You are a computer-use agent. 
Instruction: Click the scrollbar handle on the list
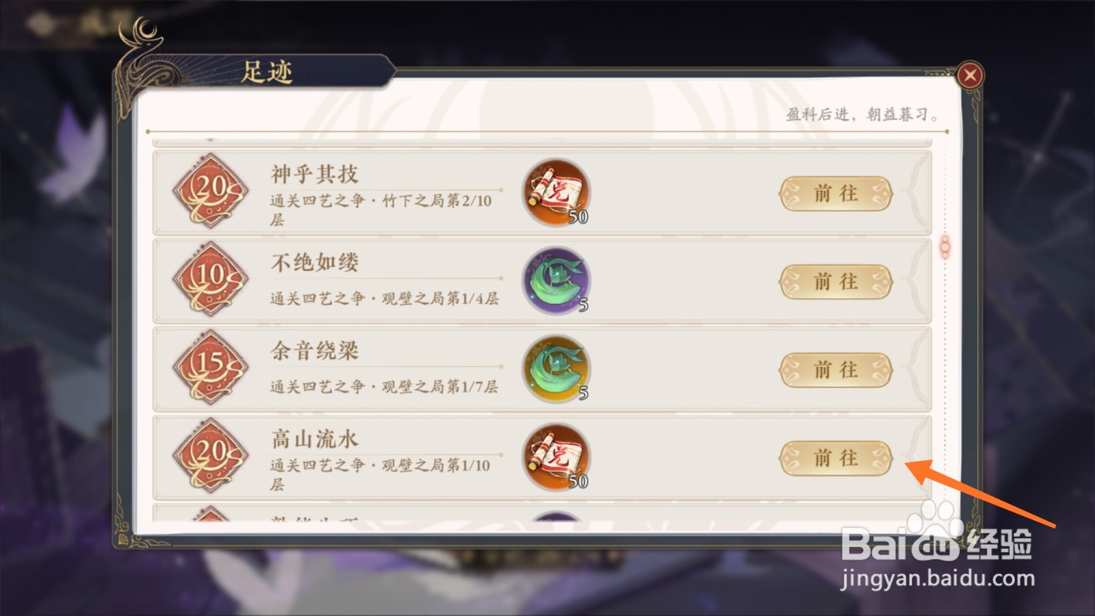point(945,246)
